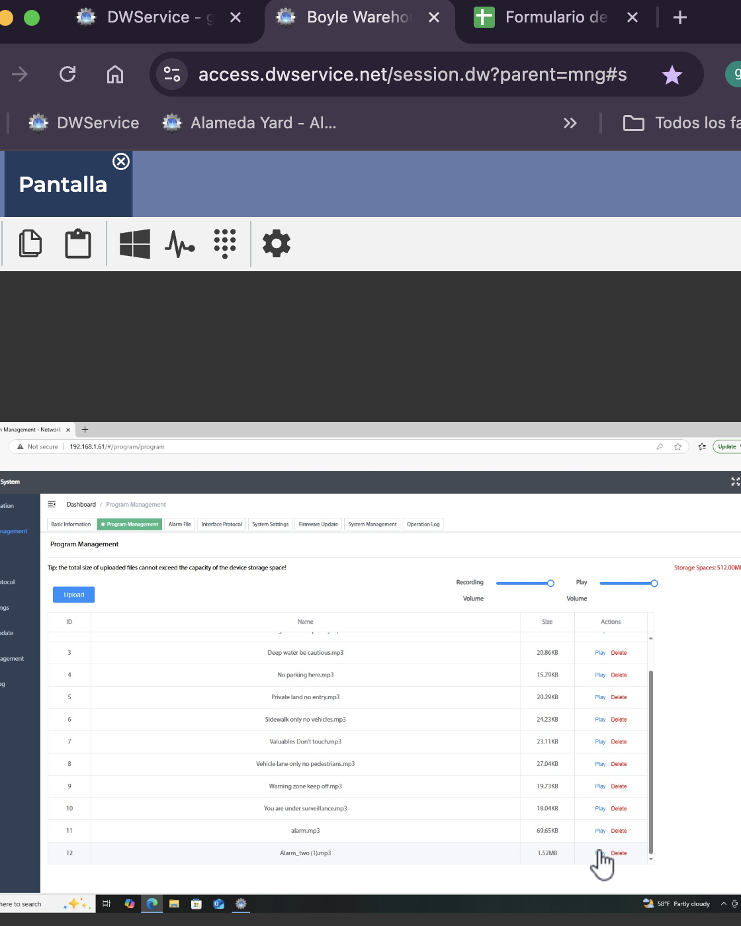The width and height of the screenshot is (741, 926).
Task: Delete the Alarm_two (1).mp3 file
Action: (x=619, y=853)
